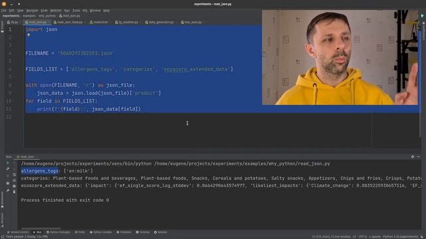This screenshot has width=426, height=239.
Task: Open the Code menu
Action: (44, 11)
